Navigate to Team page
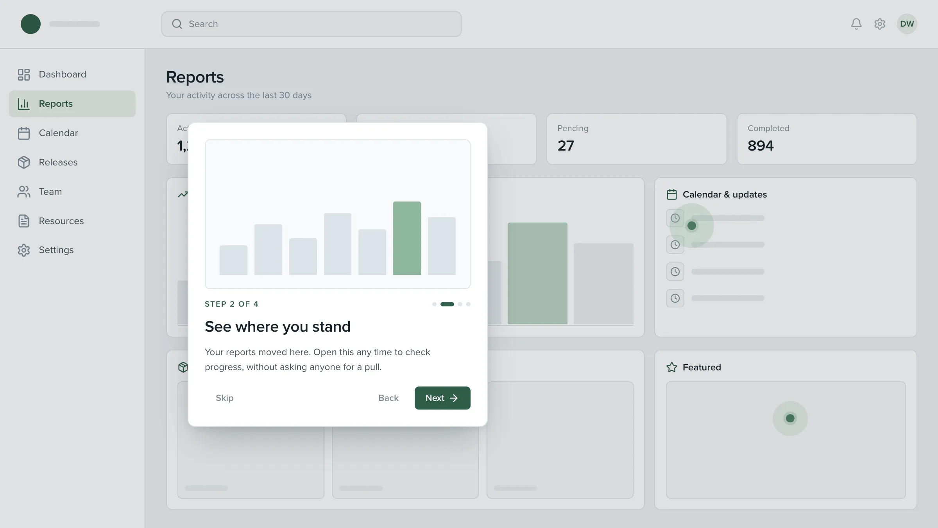This screenshot has height=528, width=938. click(x=72, y=192)
